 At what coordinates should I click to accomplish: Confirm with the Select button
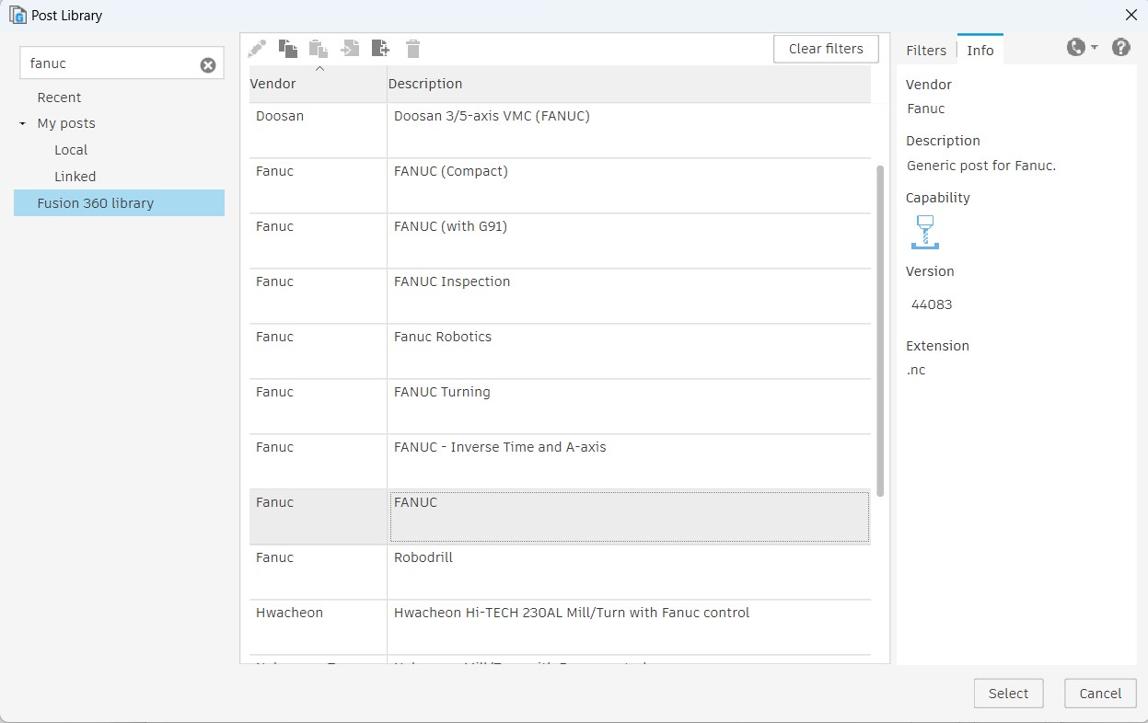[x=1008, y=693]
